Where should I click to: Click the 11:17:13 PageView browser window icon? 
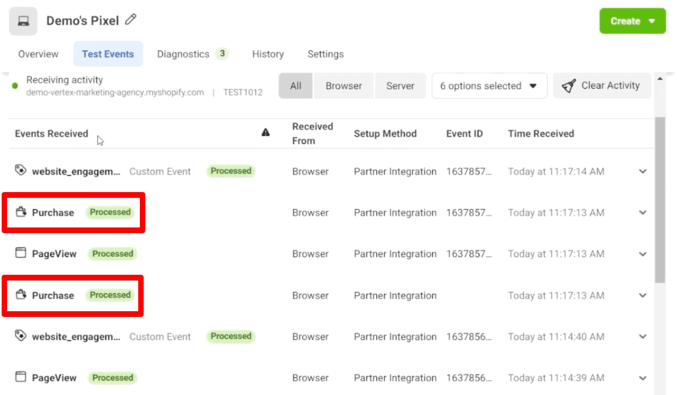pos(21,253)
